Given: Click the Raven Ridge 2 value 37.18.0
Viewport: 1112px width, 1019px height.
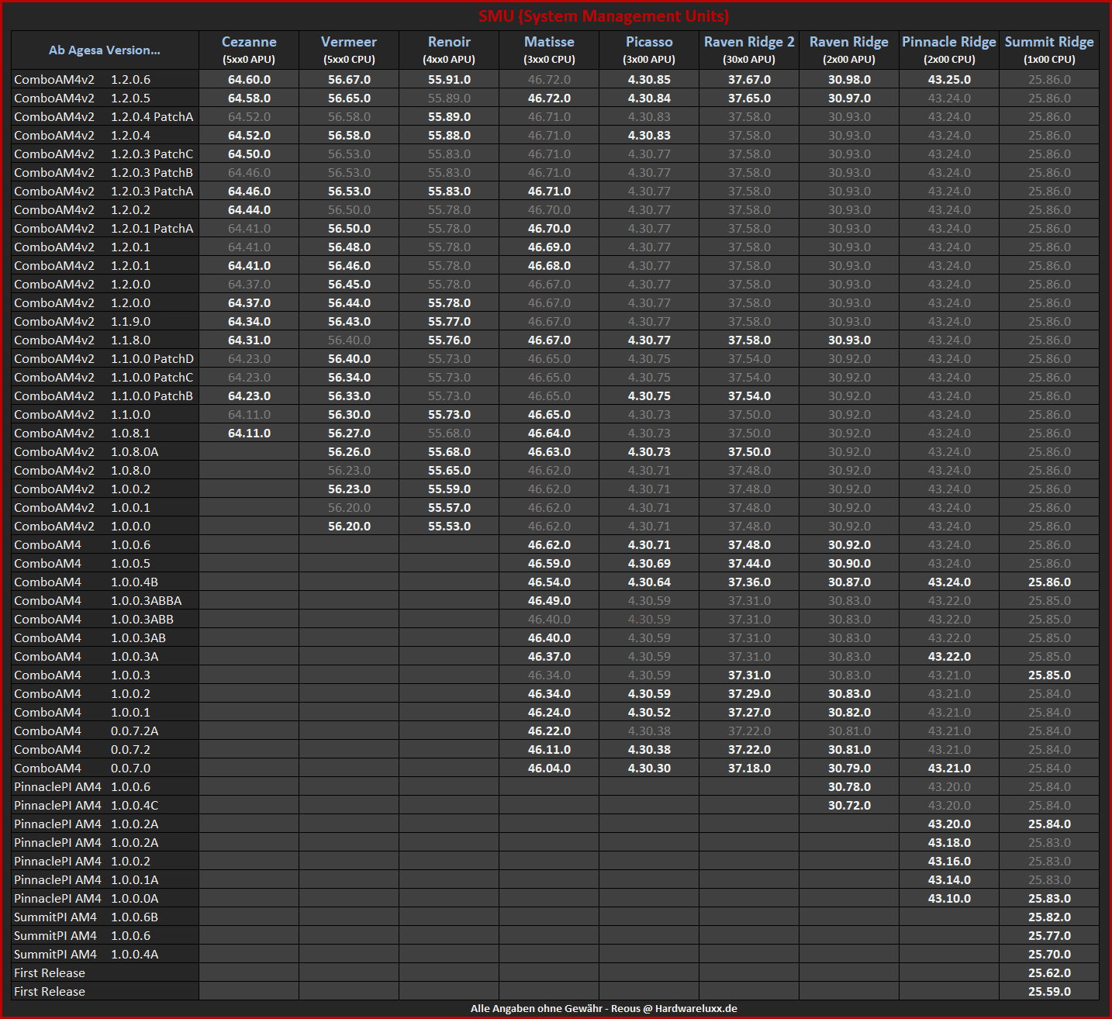Looking at the screenshot, I should tap(749, 768).
